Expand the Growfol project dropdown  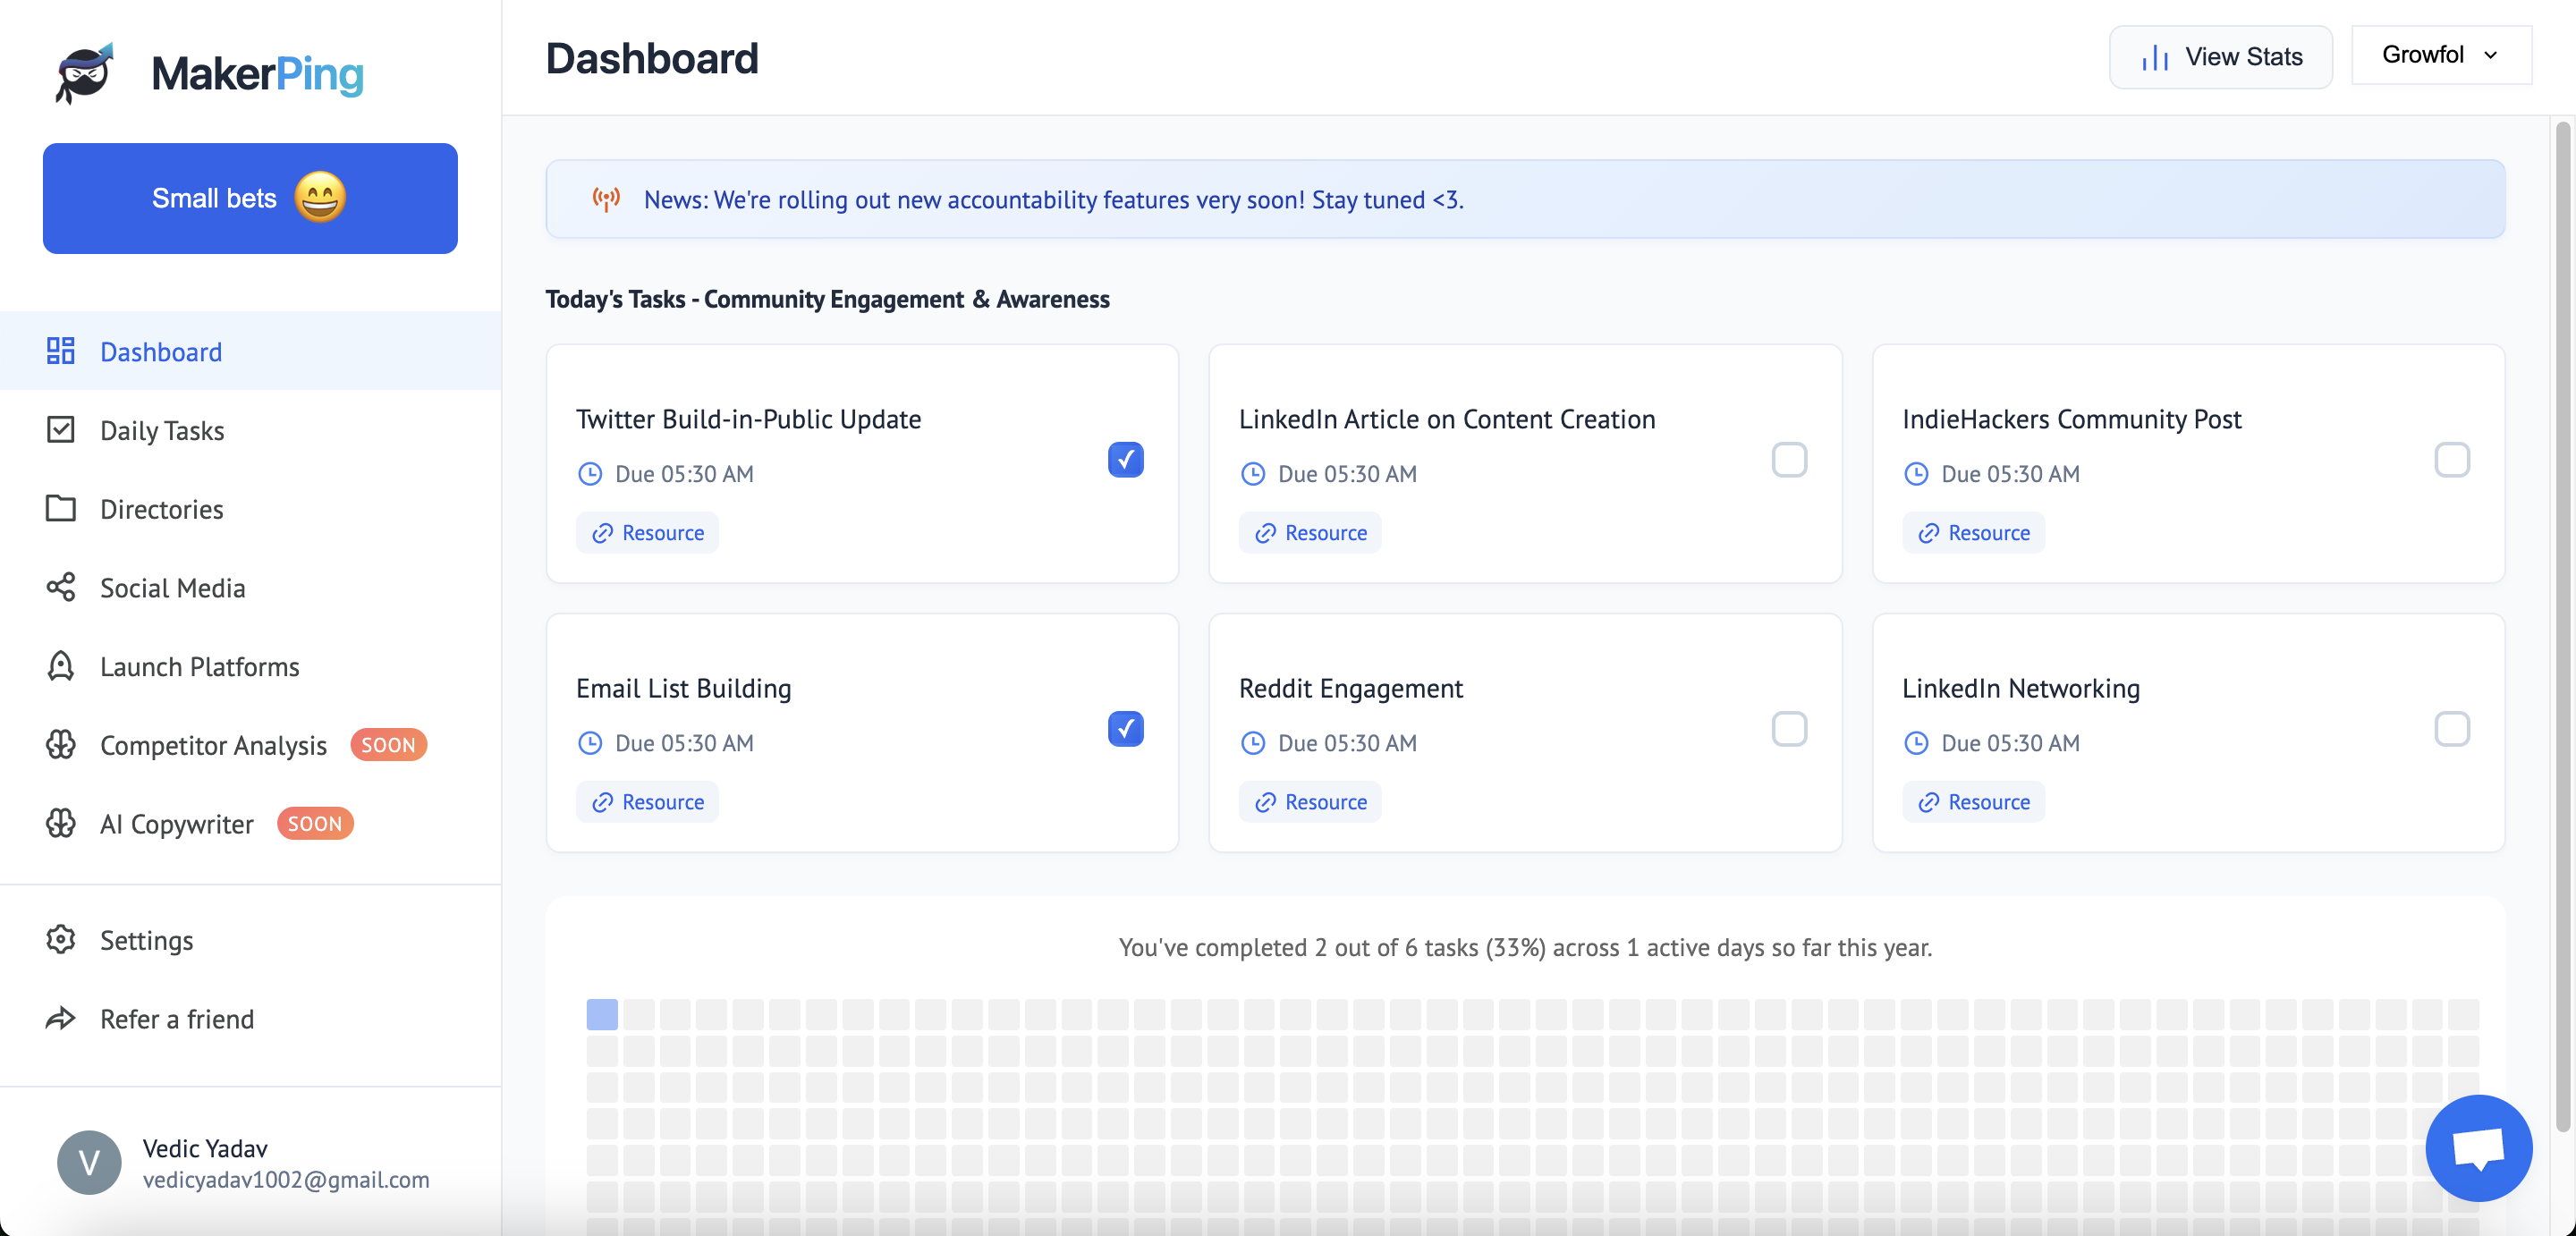pos(2440,55)
